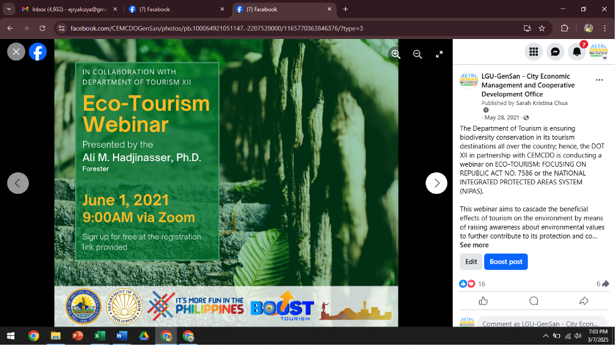Open Facebook notifications bell
Viewport: 616px width, 346px height.
(577, 52)
